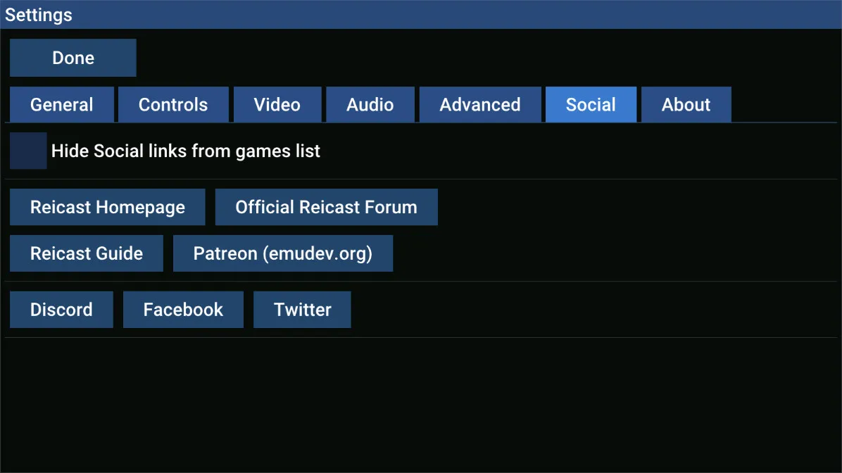Open the Controls tab
Screen dimensions: 842x473
coord(173,104)
